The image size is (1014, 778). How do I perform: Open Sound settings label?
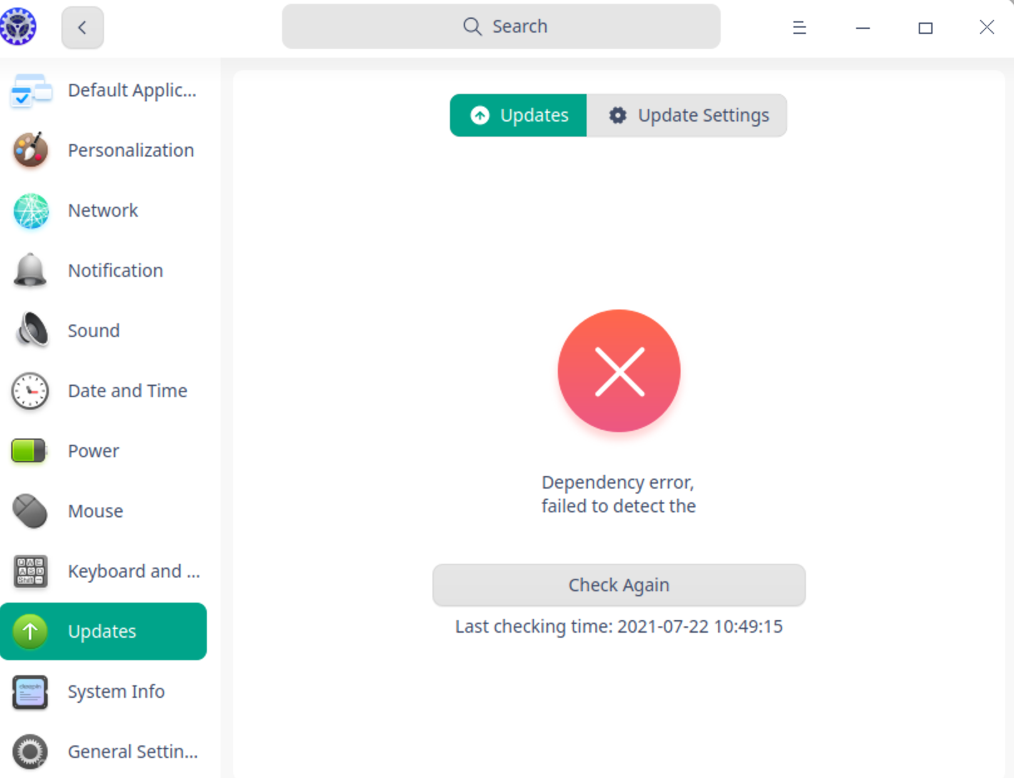tap(94, 331)
